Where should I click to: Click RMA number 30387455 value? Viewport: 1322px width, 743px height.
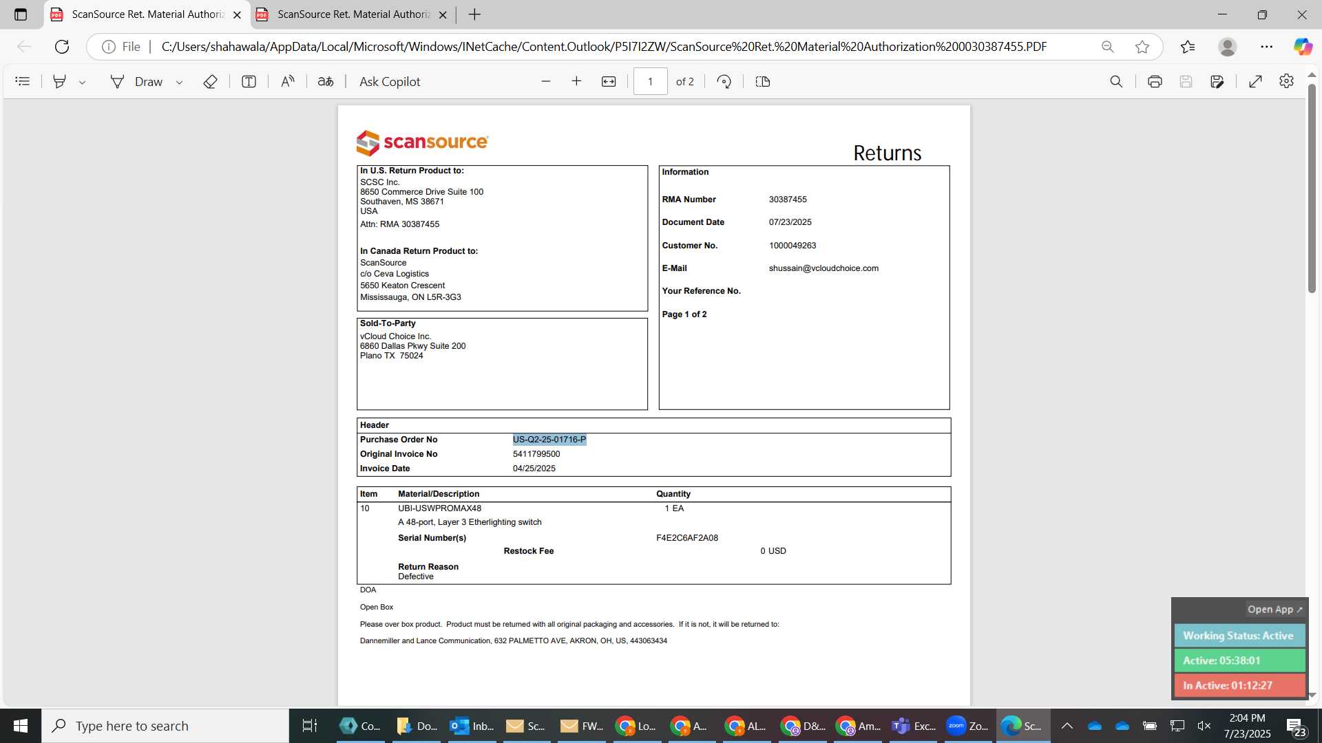pos(788,200)
